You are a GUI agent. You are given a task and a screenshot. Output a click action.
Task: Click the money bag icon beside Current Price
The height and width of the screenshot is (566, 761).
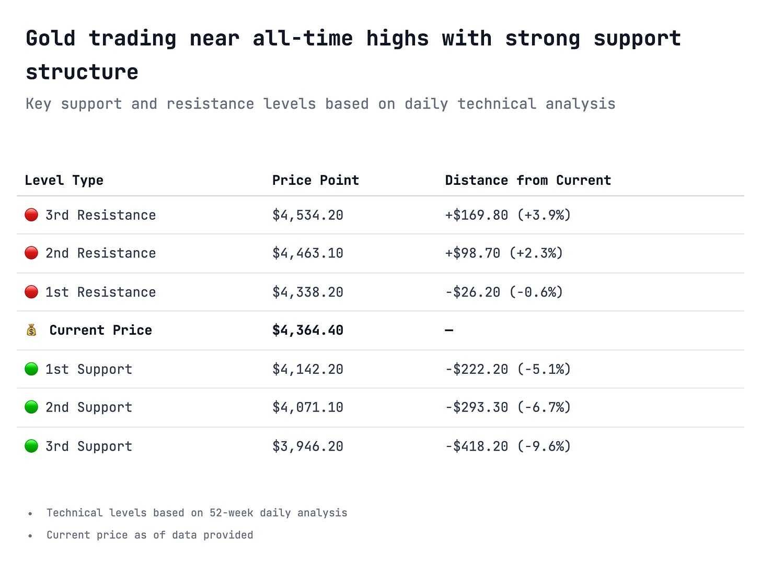pos(31,330)
